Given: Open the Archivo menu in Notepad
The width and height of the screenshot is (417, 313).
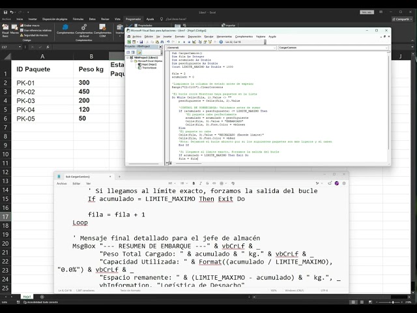Looking at the screenshot, I should 62,183.
